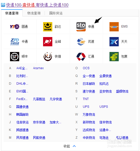This screenshot has height=151, width=140.
Task: Select the KJ 快捷 courier logo
Action: 48,57
